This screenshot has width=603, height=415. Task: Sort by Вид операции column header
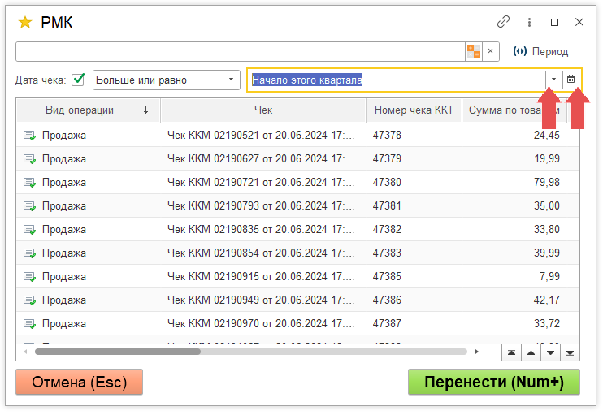[x=88, y=110]
